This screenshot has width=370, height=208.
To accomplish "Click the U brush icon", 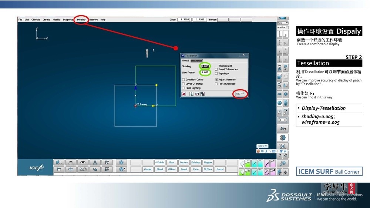I will [282, 163].
